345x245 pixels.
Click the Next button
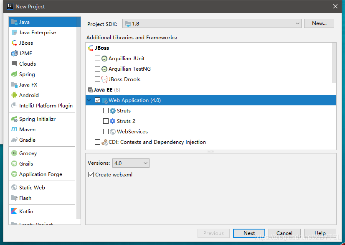(x=249, y=233)
